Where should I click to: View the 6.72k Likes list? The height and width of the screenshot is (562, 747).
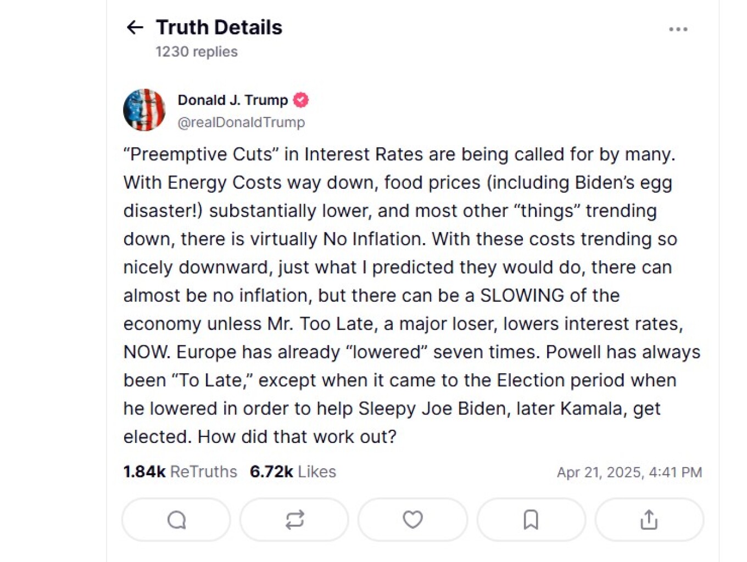(293, 472)
